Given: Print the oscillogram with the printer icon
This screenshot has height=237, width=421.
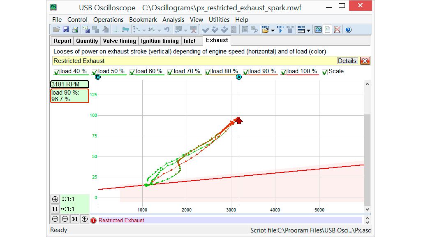Looking at the screenshot, I should pyautogui.click(x=75, y=30).
